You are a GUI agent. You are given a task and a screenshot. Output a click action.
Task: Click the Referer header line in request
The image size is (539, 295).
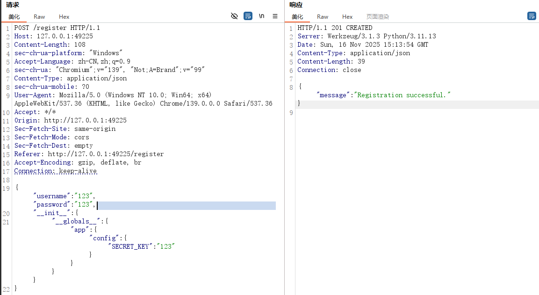tap(89, 154)
